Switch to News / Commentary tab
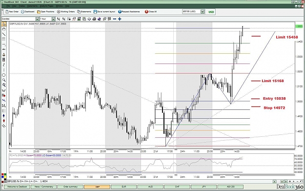 click(44, 187)
